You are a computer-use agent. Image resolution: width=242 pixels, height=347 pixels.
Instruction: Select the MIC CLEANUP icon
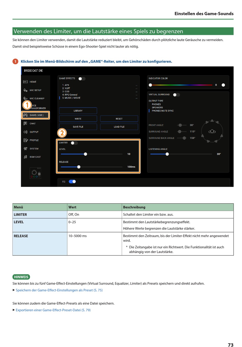[x=25, y=98]
